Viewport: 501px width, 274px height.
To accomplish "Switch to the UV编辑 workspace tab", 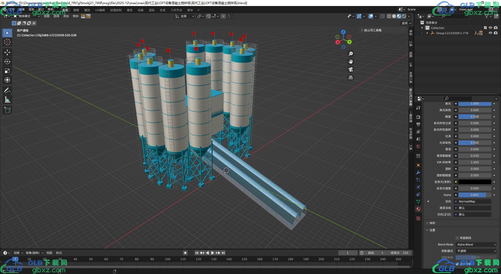I will 100,10.
